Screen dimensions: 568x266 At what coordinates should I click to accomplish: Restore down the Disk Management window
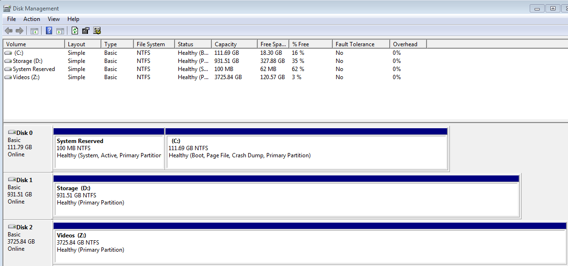(553, 8)
